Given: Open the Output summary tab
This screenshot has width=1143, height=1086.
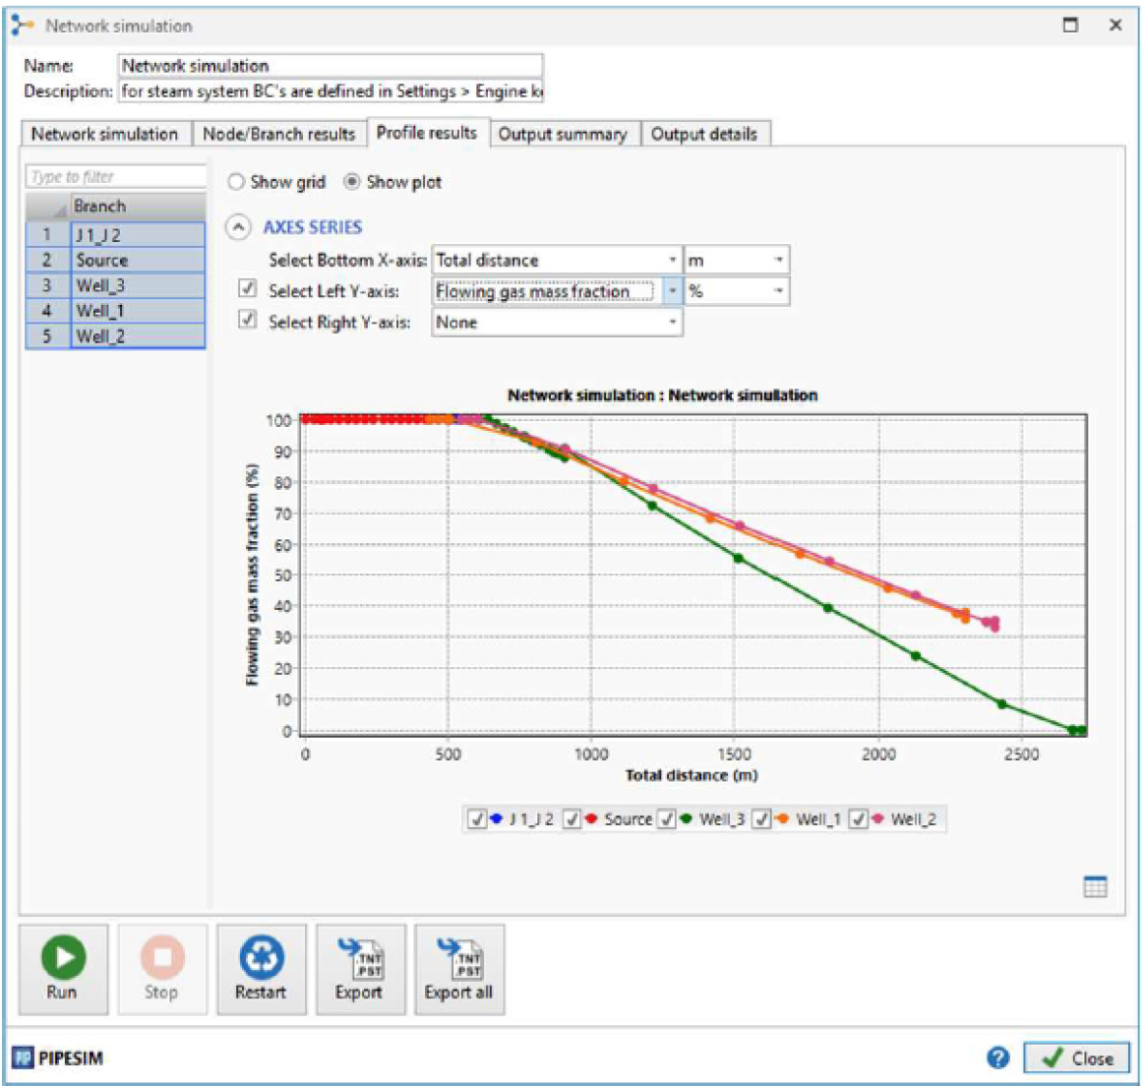Looking at the screenshot, I should click(562, 134).
